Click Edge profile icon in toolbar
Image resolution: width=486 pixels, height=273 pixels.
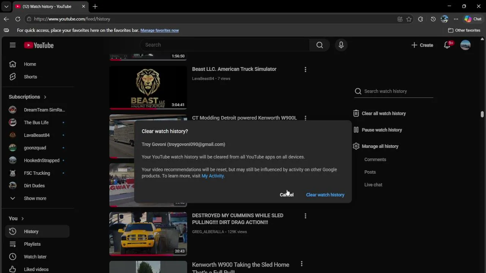click(445, 19)
